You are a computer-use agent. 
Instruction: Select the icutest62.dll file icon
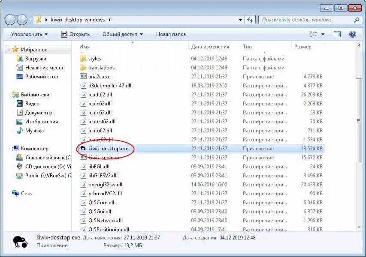coord(83,122)
